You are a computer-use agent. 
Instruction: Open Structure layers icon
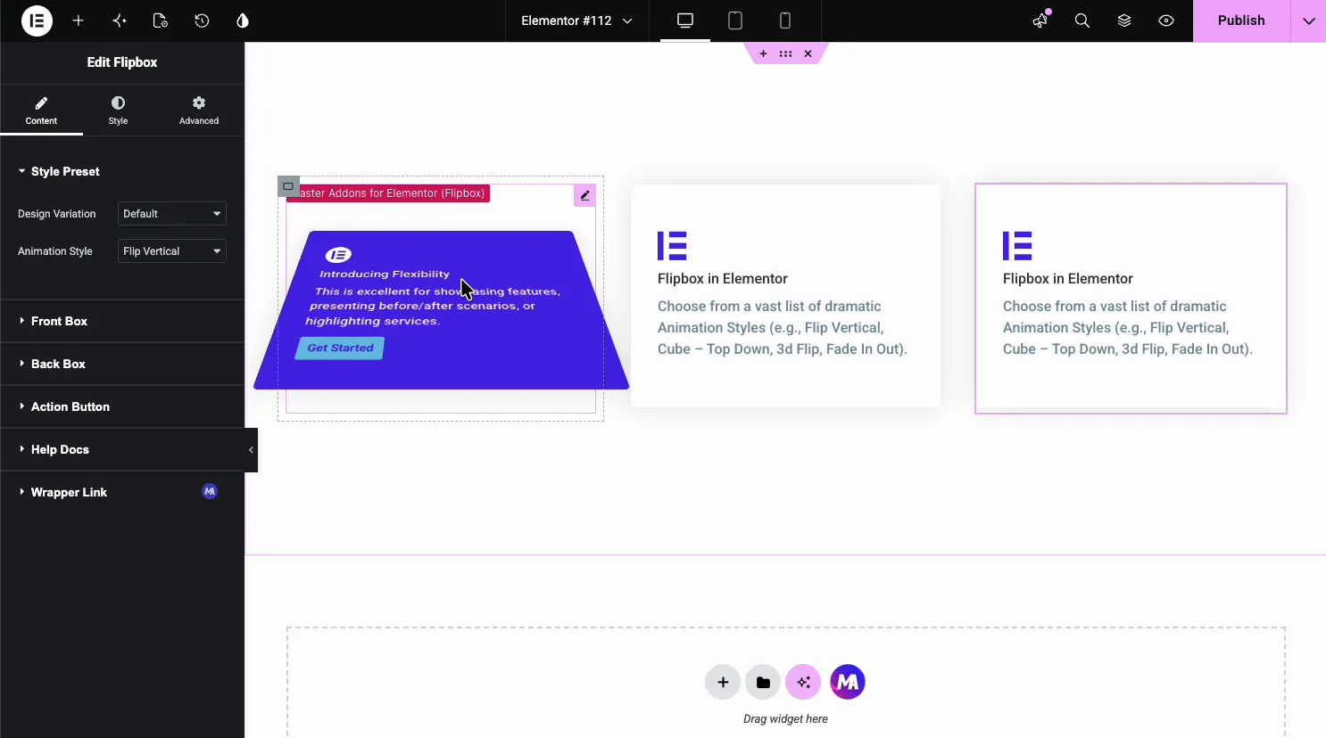(1124, 20)
